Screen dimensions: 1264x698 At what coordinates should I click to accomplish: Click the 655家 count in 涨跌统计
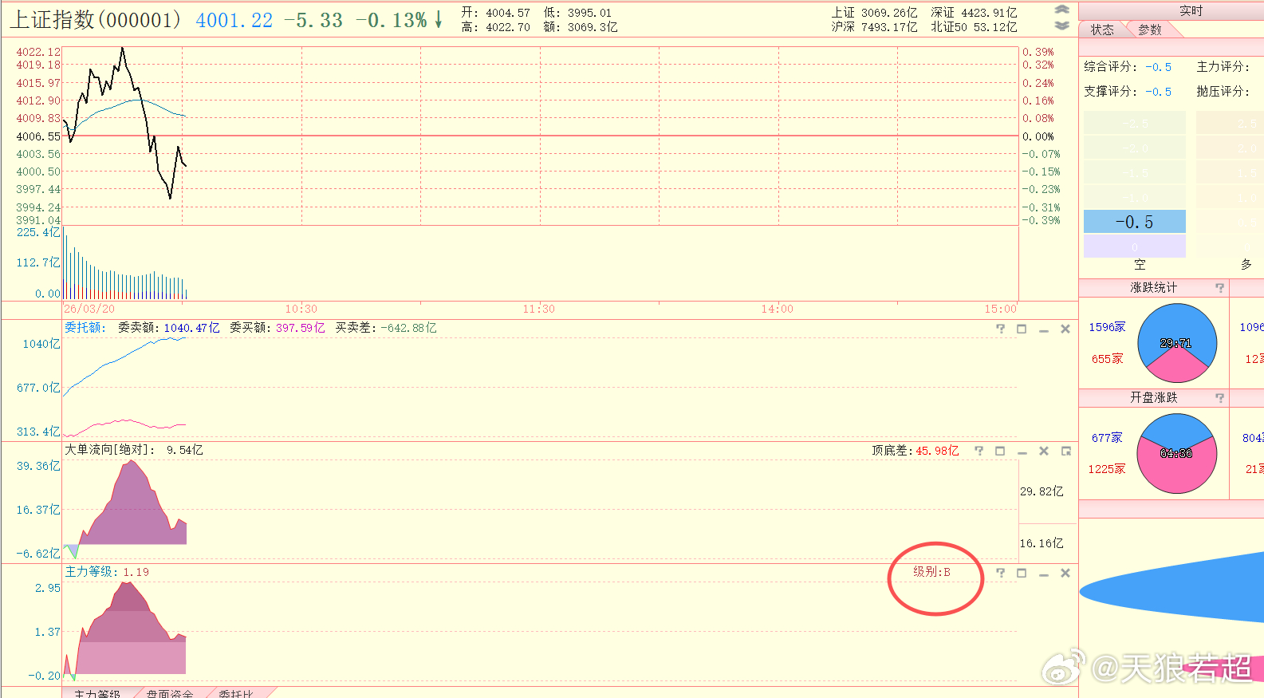coord(1108,359)
